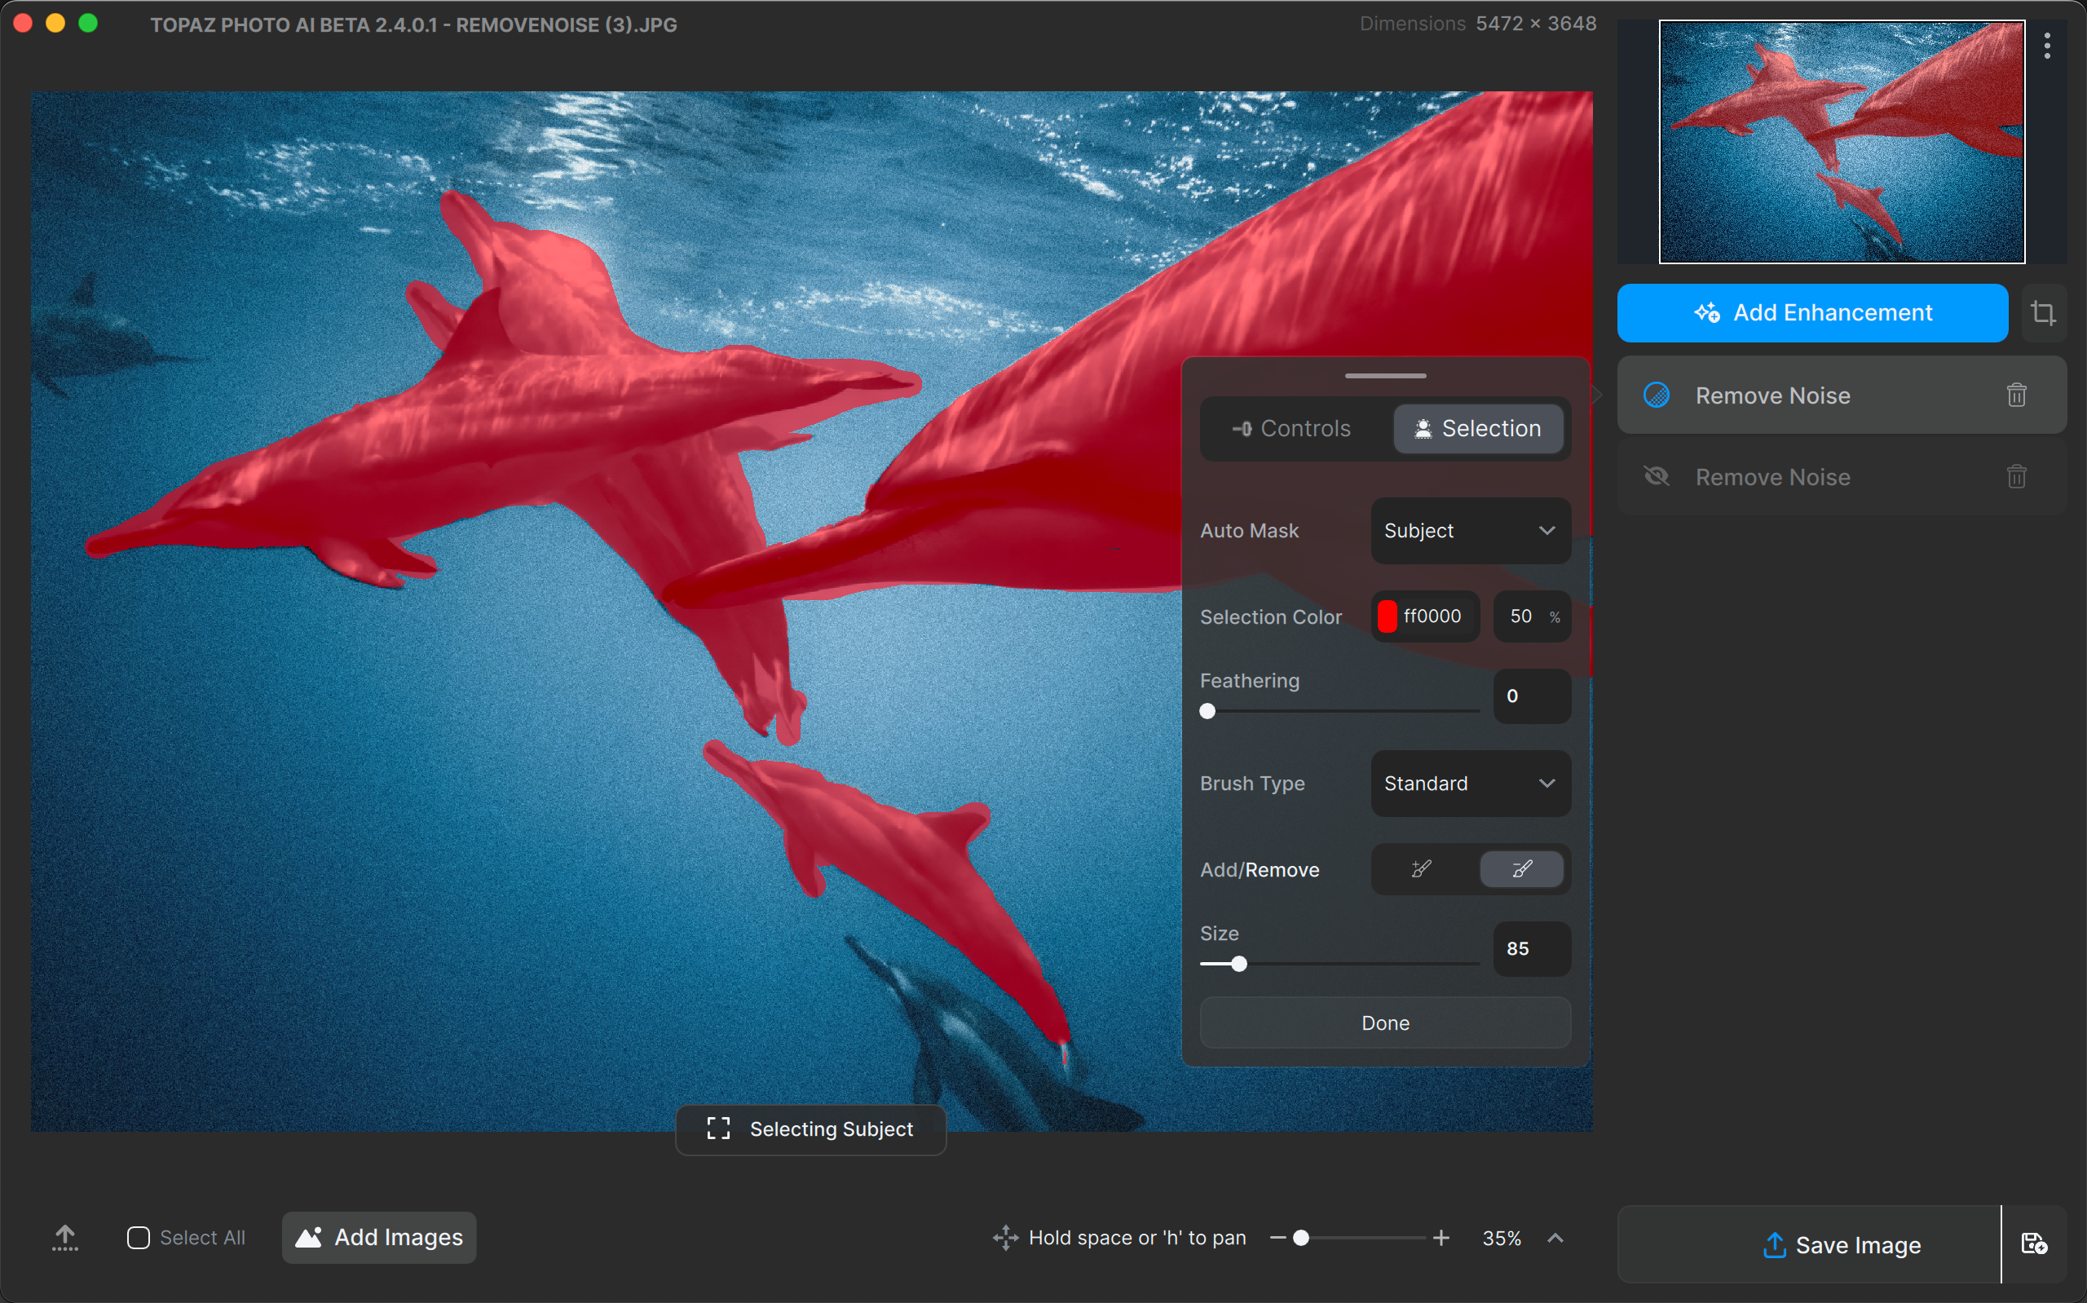Select the add brush icon
Viewport: 2087px width, 1303px height.
point(1421,868)
